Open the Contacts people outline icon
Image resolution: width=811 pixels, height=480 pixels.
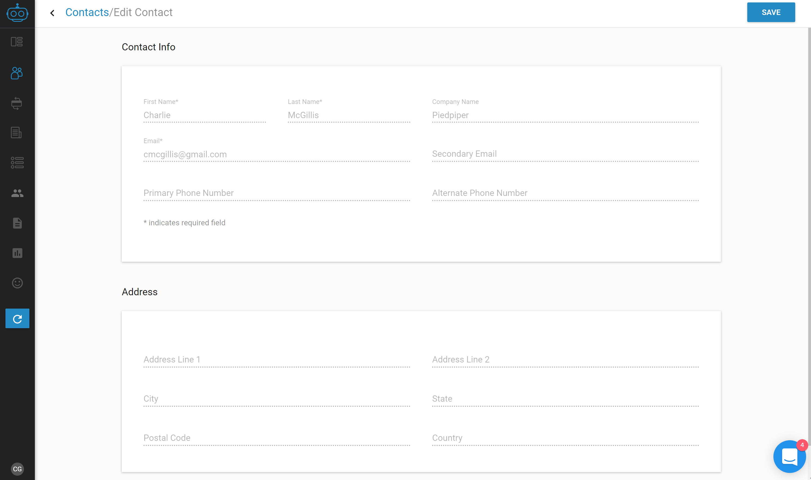[x=17, y=73]
